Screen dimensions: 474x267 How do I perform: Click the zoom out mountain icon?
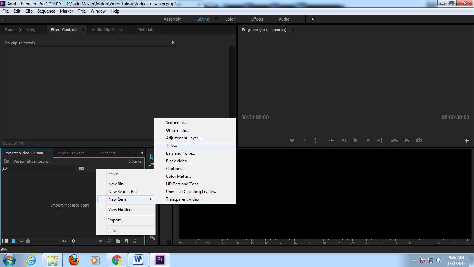21,241
